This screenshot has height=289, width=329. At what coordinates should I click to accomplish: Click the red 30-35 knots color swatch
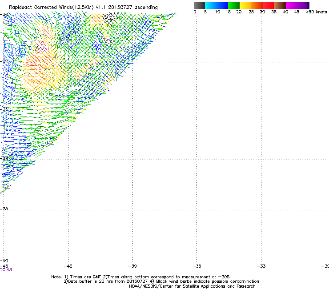point(269,5)
